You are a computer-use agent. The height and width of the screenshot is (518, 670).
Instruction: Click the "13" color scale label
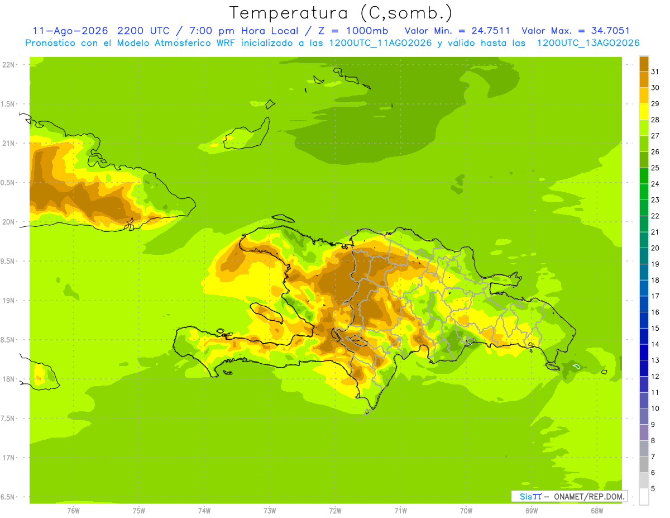(x=655, y=360)
